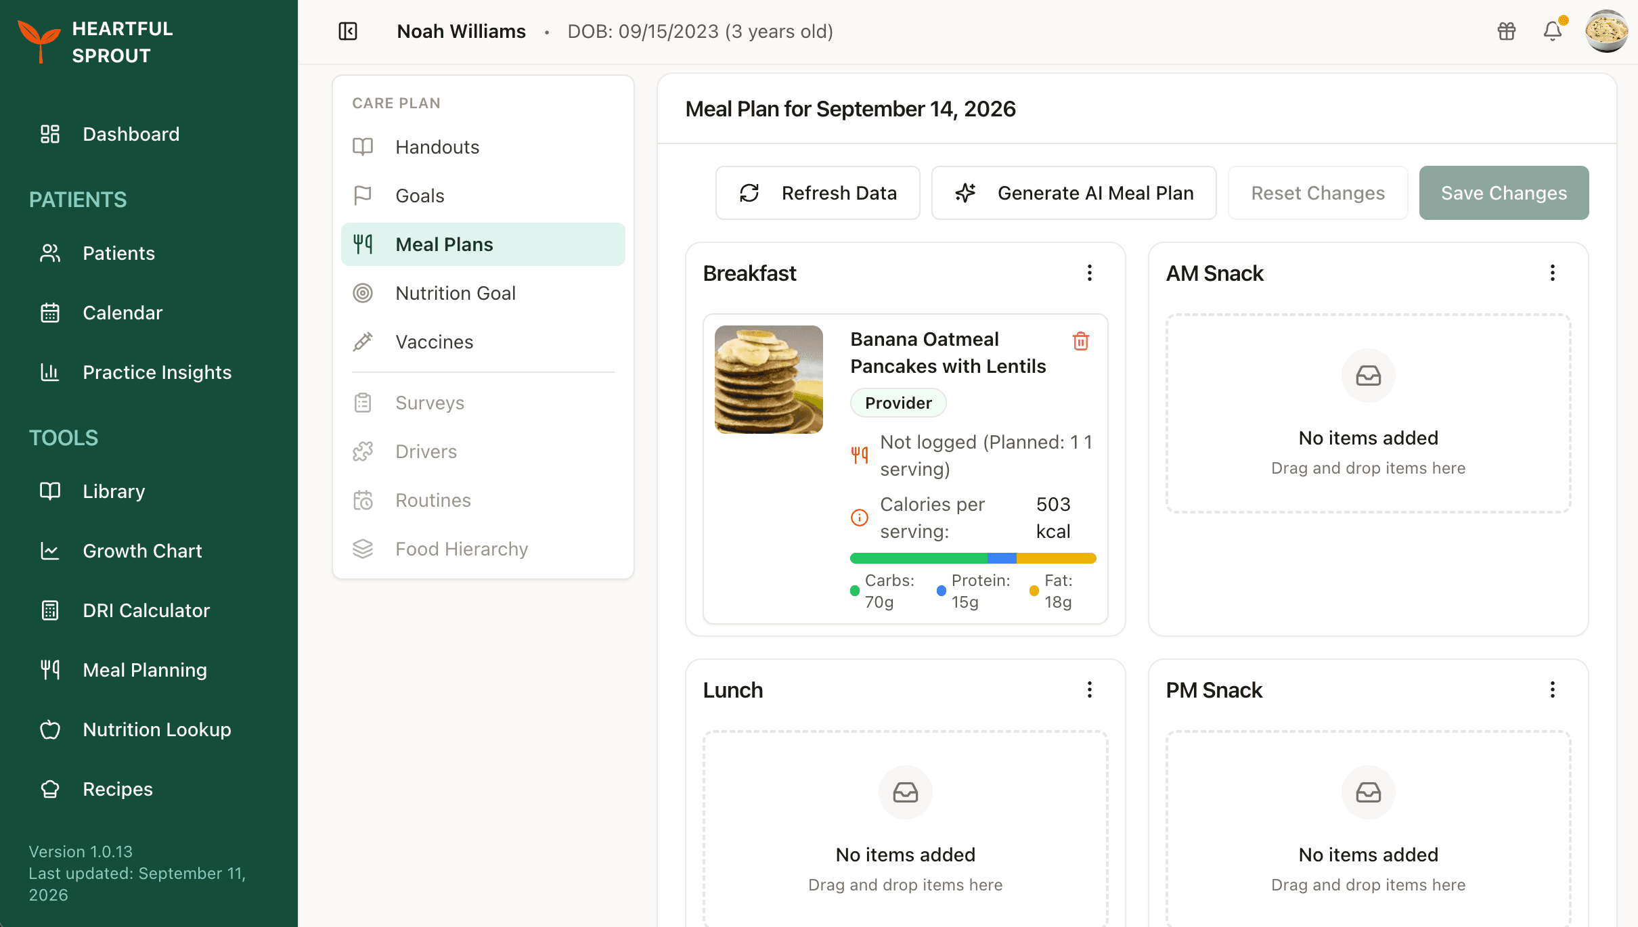Open Breakfast options menu
The height and width of the screenshot is (927, 1638).
1090,273
